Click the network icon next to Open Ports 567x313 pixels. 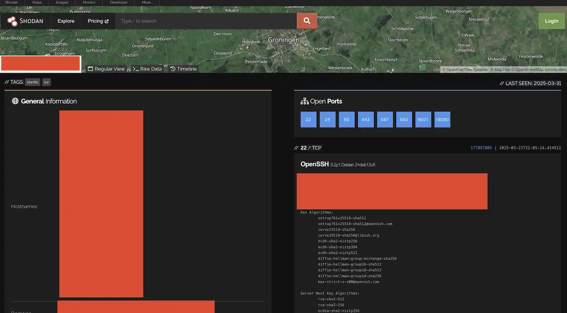click(x=304, y=101)
